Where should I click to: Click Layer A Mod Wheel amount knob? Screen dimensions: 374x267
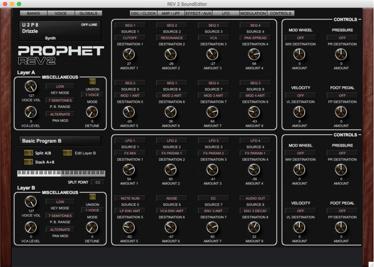click(300, 54)
